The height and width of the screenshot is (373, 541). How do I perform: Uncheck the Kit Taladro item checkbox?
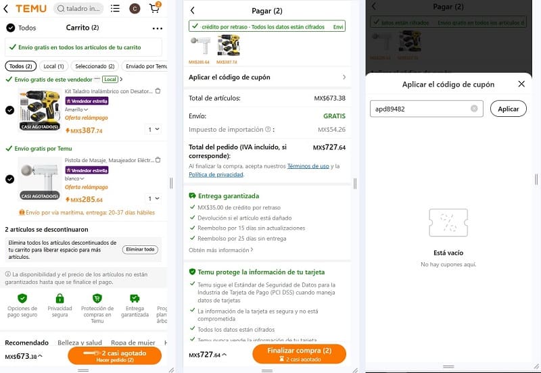click(9, 110)
